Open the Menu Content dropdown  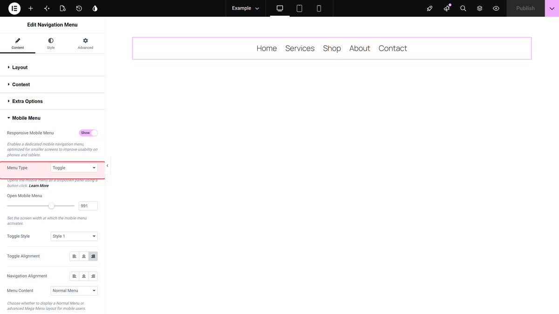74,291
